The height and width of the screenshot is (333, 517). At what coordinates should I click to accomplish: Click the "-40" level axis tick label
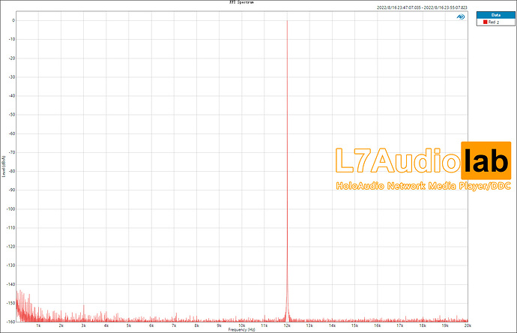pos(12,96)
